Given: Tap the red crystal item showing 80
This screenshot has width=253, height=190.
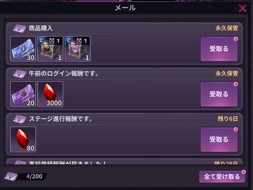Looking at the screenshot, I should click(x=23, y=139).
